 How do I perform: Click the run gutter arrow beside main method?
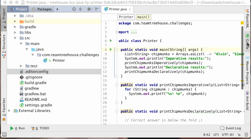[x=111, y=49]
